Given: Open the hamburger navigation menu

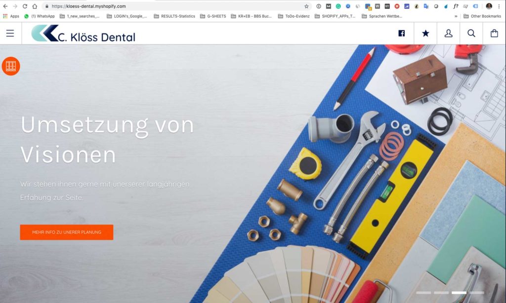Looking at the screenshot, I should click(10, 33).
